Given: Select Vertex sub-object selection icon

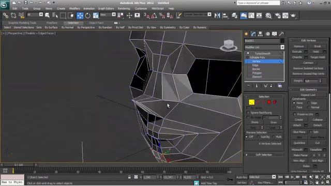Looking at the screenshot, I should pyautogui.click(x=252, y=102).
